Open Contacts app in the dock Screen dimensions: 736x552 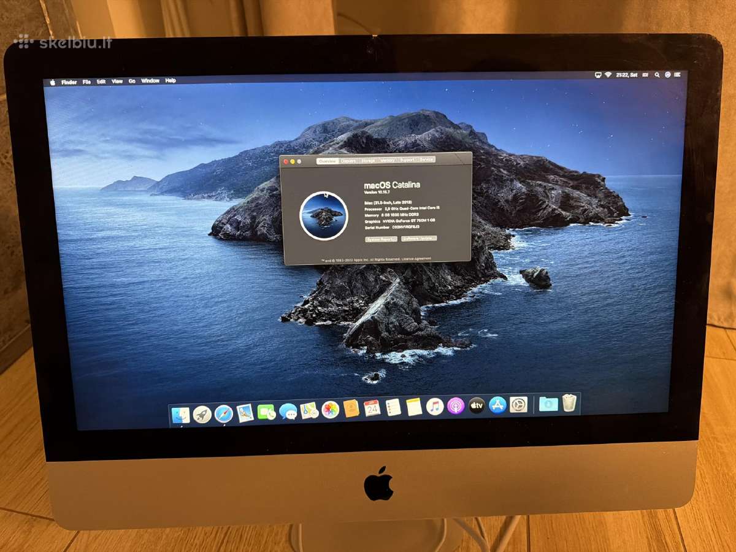[351, 409]
